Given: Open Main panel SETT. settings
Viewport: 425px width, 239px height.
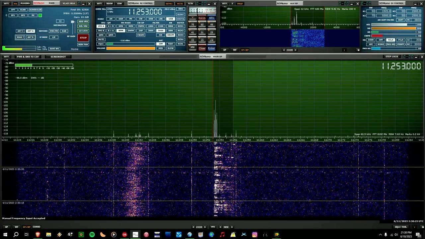Looking at the screenshot, I should click(x=6, y=3).
